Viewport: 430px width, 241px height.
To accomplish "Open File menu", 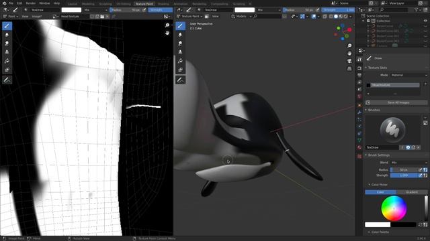I will point(11,3).
